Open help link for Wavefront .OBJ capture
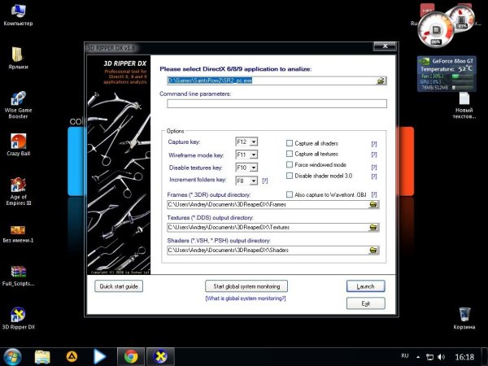This screenshot has height=366, width=488. pyautogui.click(x=374, y=194)
